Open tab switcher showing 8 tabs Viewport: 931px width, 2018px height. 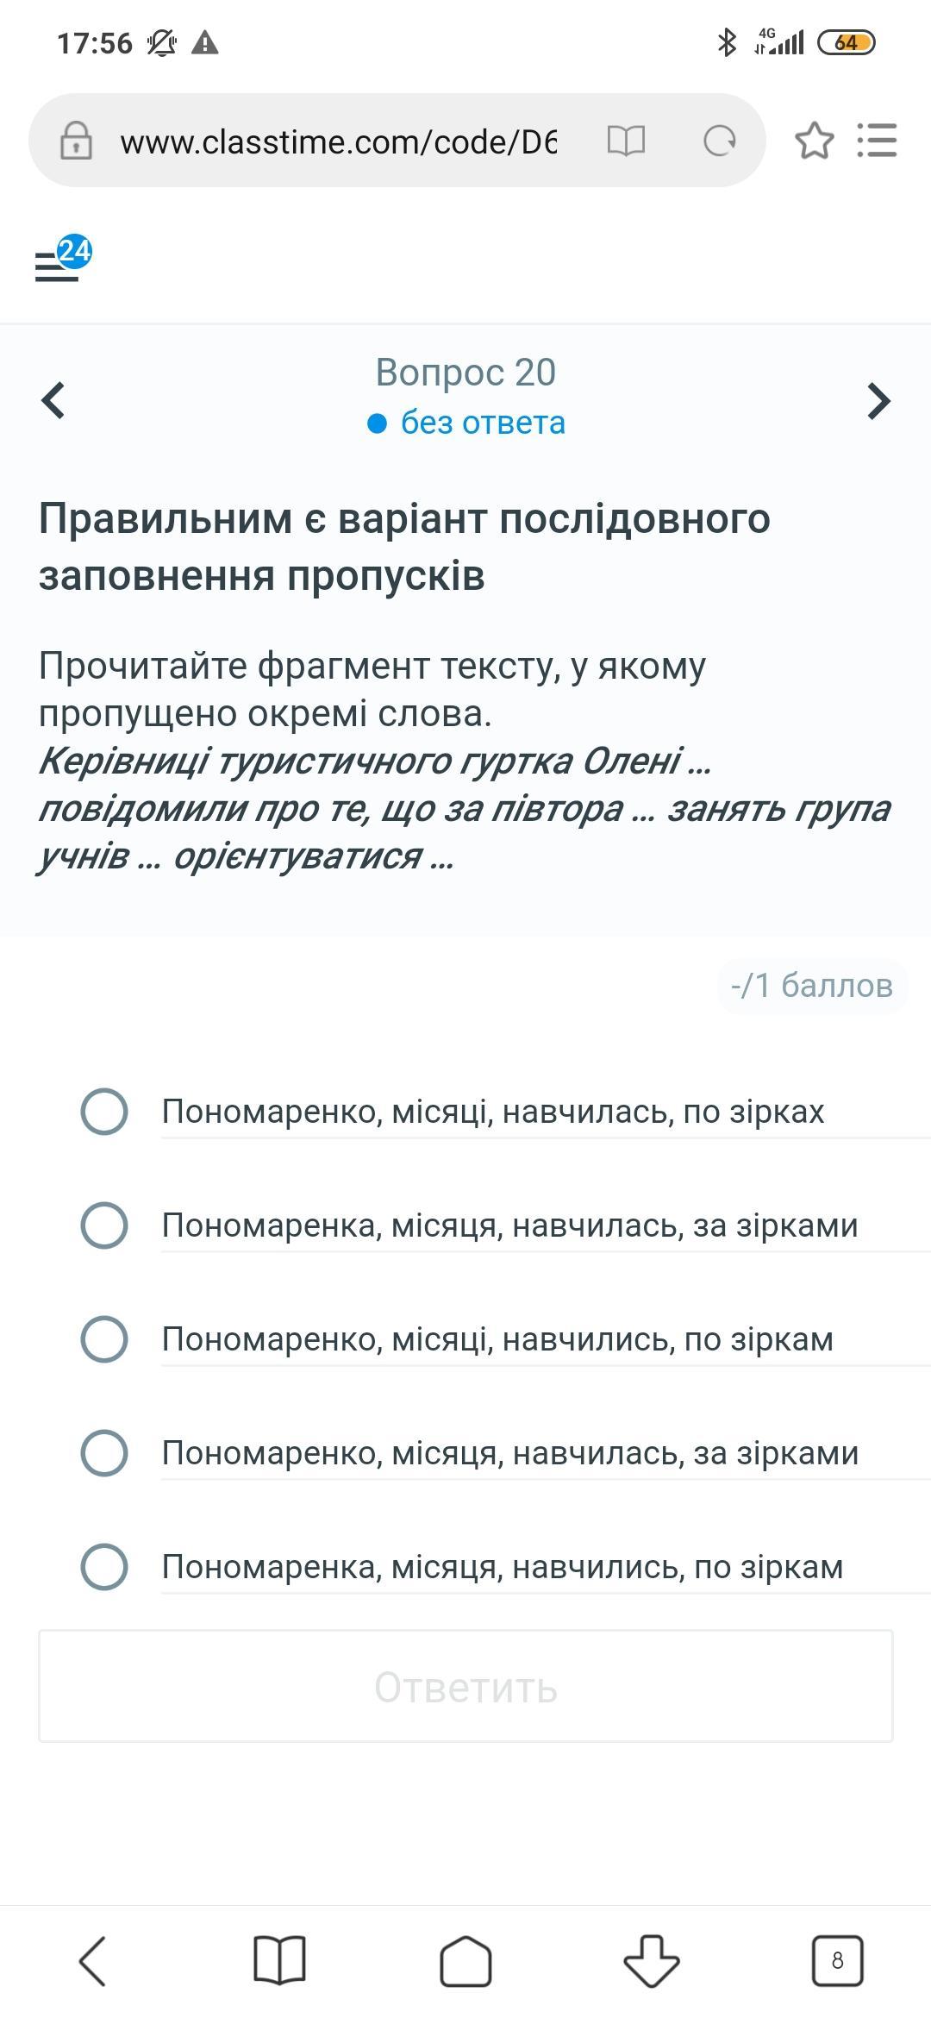point(837,1960)
